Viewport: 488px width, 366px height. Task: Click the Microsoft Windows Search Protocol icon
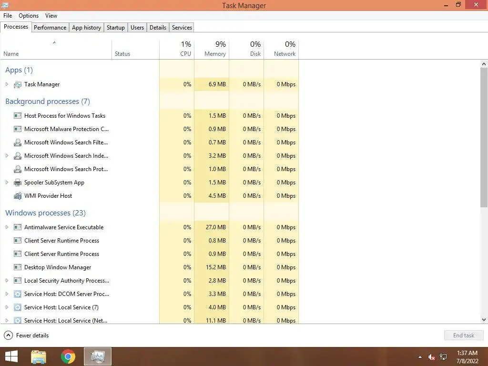[x=18, y=169]
